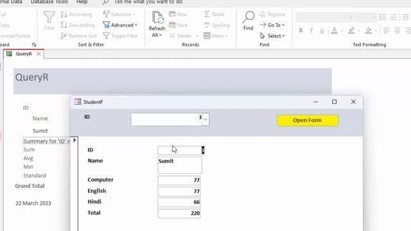This screenshot has height=231, width=411.
Task: Open the Database Tools ribbon tab
Action: pyautogui.click(x=49, y=2)
